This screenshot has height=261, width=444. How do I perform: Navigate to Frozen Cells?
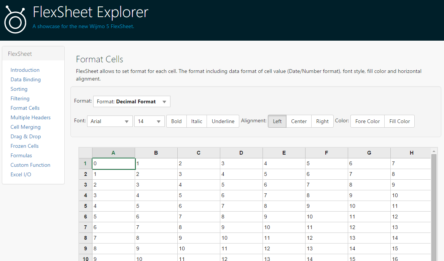tap(25, 146)
